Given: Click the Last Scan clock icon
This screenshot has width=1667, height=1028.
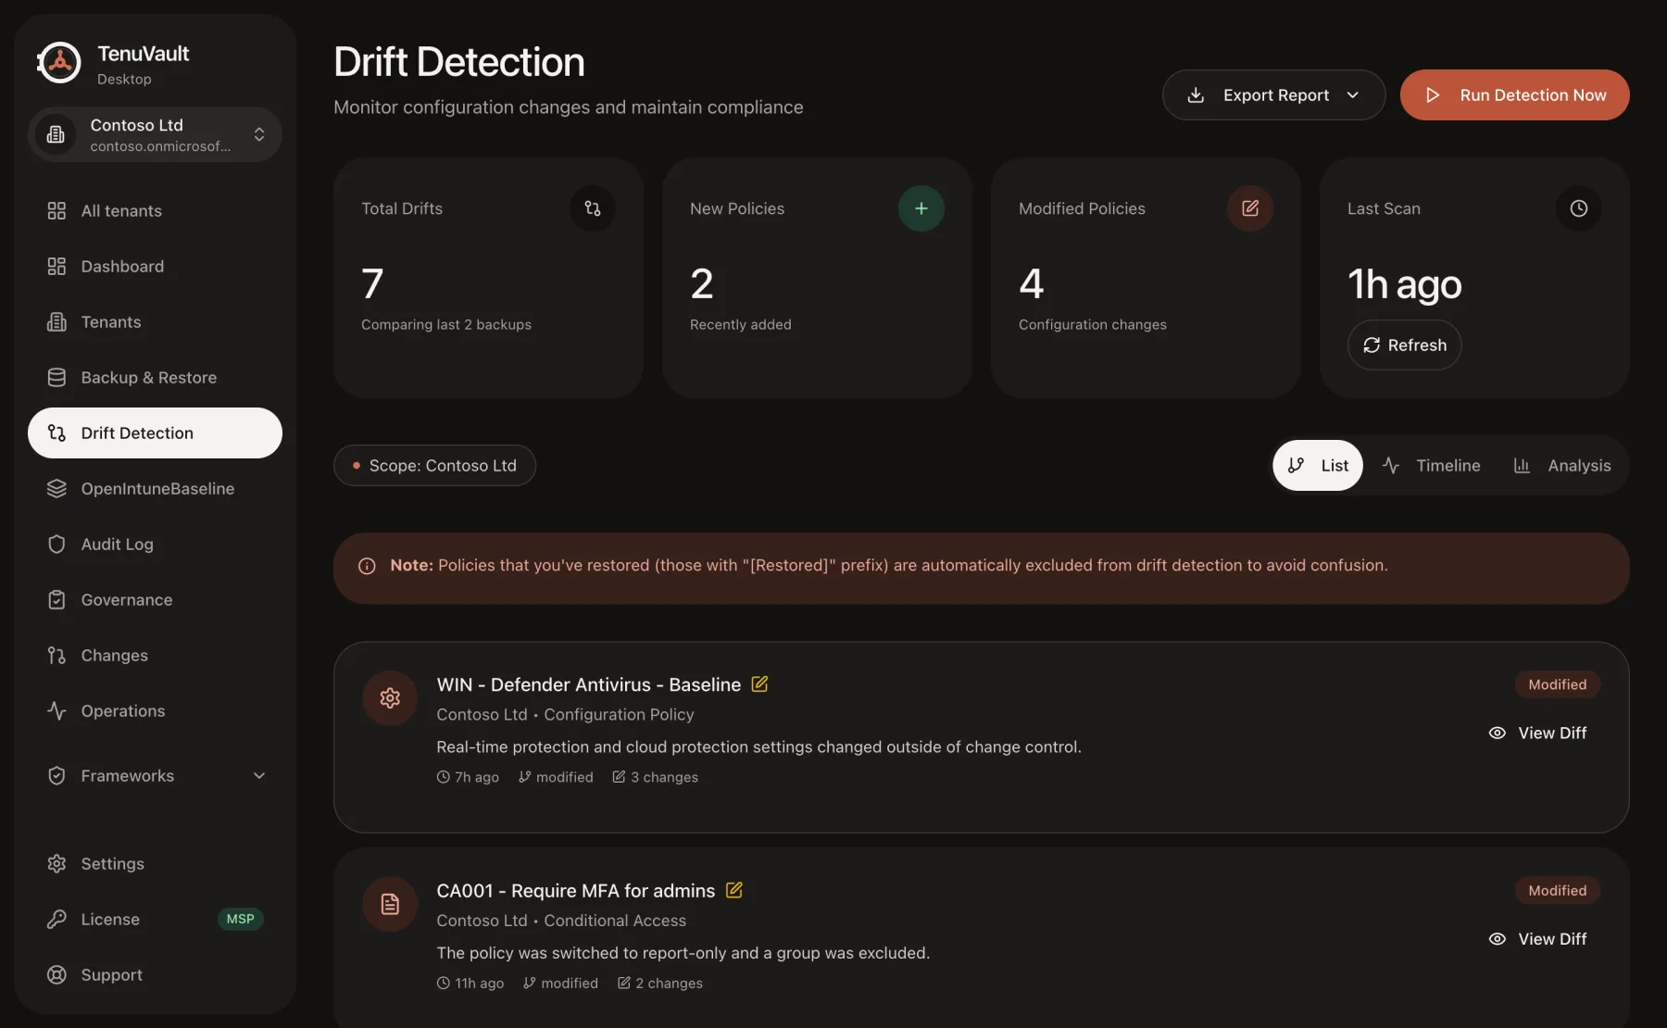Looking at the screenshot, I should coord(1579,208).
